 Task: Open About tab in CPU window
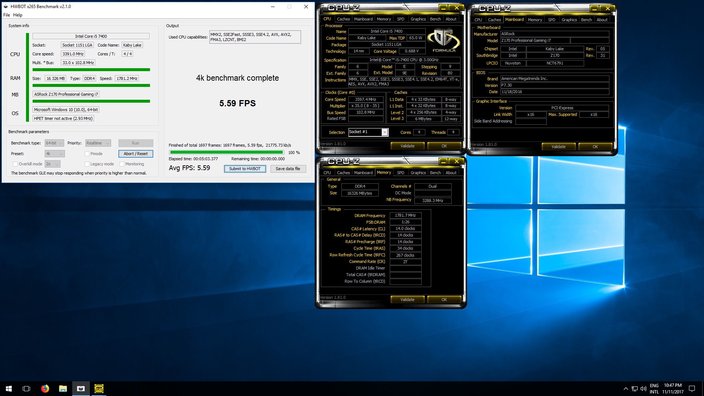(x=451, y=19)
